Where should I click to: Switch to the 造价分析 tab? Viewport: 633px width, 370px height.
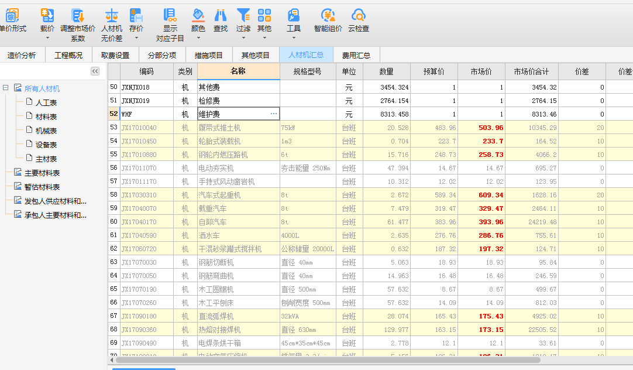[x=22, y=56]
